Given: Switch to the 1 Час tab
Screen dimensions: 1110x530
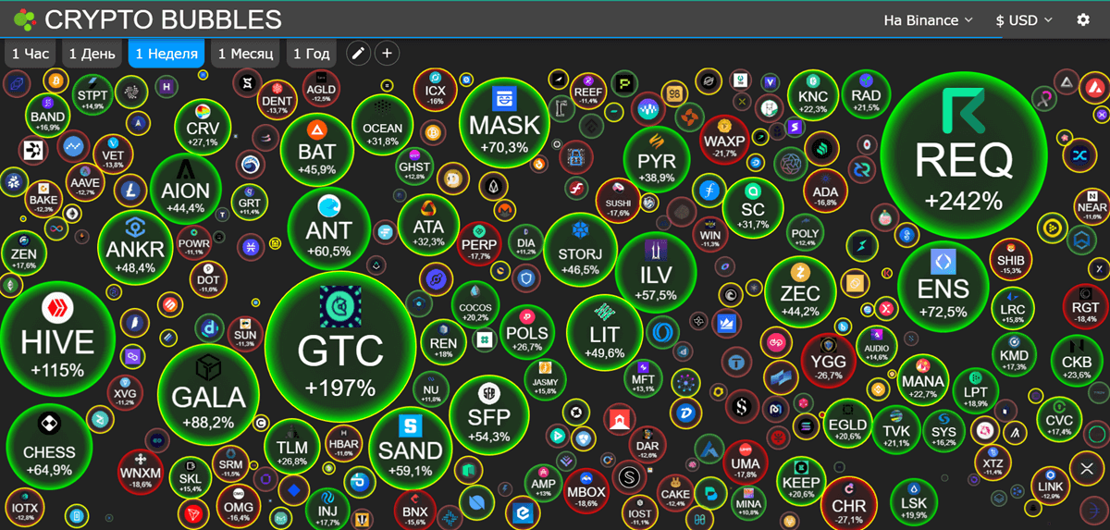Looking at the screenshot, I should coord(31,54).
